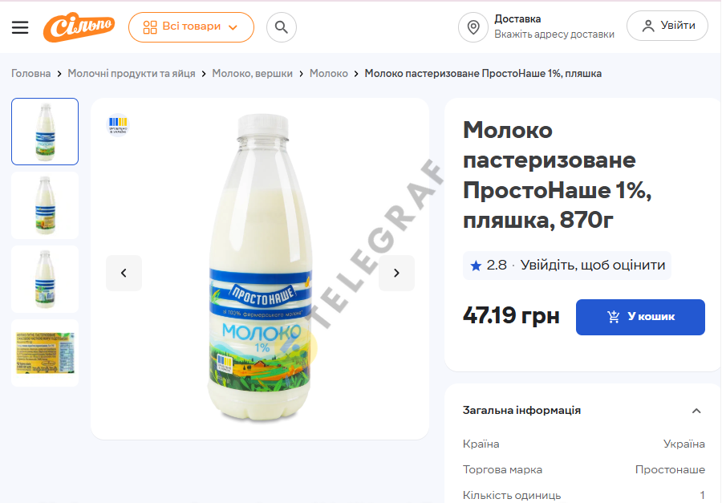Open Молоко breadcrumb category
This screenshot has width=722, height=503.
point(329,74)
